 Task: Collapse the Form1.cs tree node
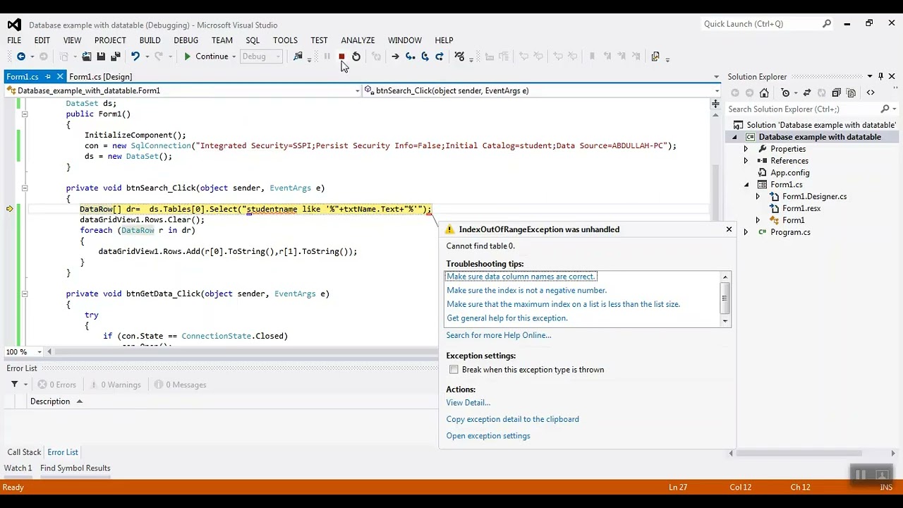746,185
